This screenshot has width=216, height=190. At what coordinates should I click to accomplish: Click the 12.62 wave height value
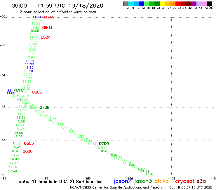pos(26,85)
